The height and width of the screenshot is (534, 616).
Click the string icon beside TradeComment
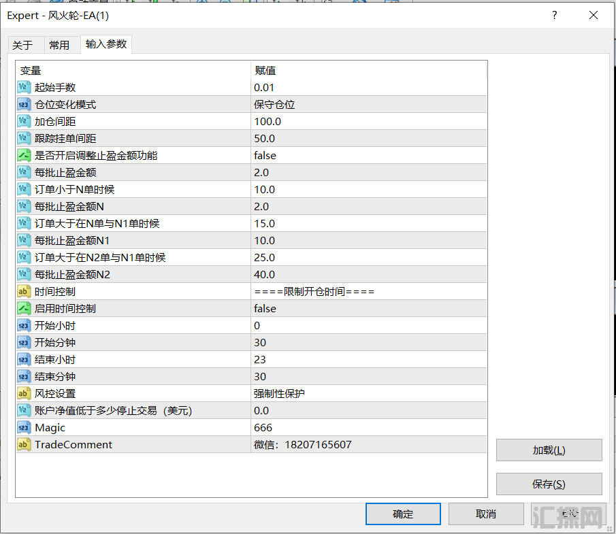(x=24, y=444)
